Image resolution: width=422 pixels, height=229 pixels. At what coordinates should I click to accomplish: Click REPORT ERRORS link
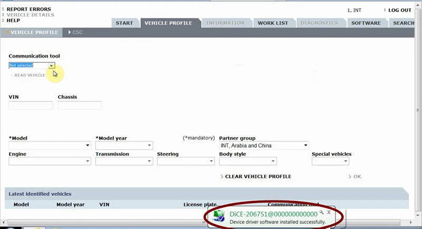point(29,9)
